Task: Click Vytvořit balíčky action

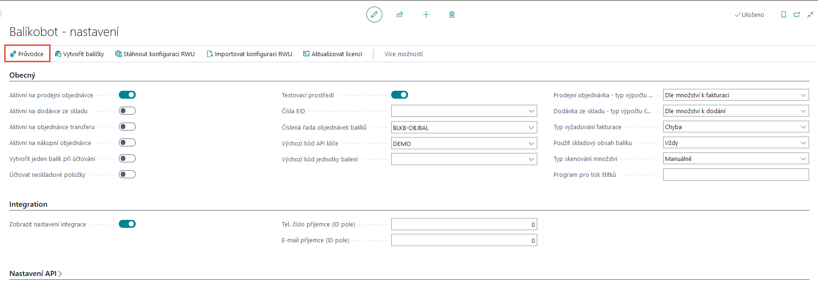Action: (80, 54)
